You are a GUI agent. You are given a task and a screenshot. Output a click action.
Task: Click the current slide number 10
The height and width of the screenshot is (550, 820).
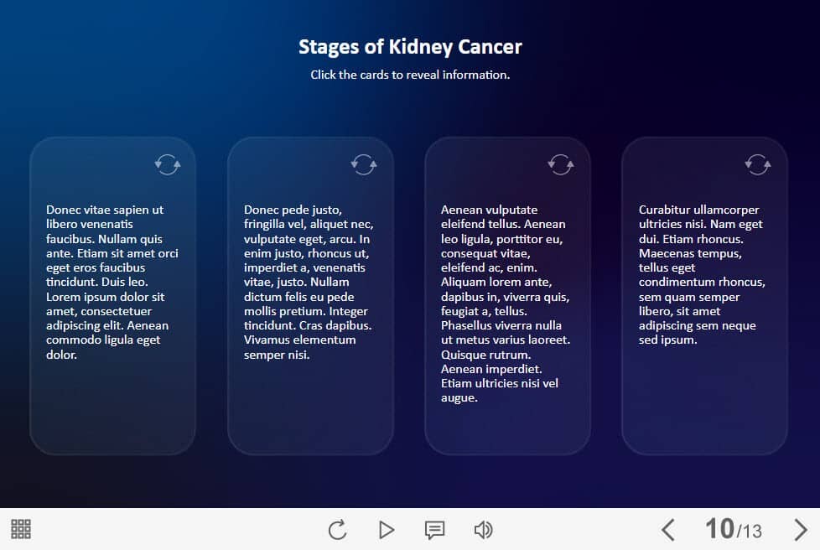pyautogui.click(x=719, y=528)
